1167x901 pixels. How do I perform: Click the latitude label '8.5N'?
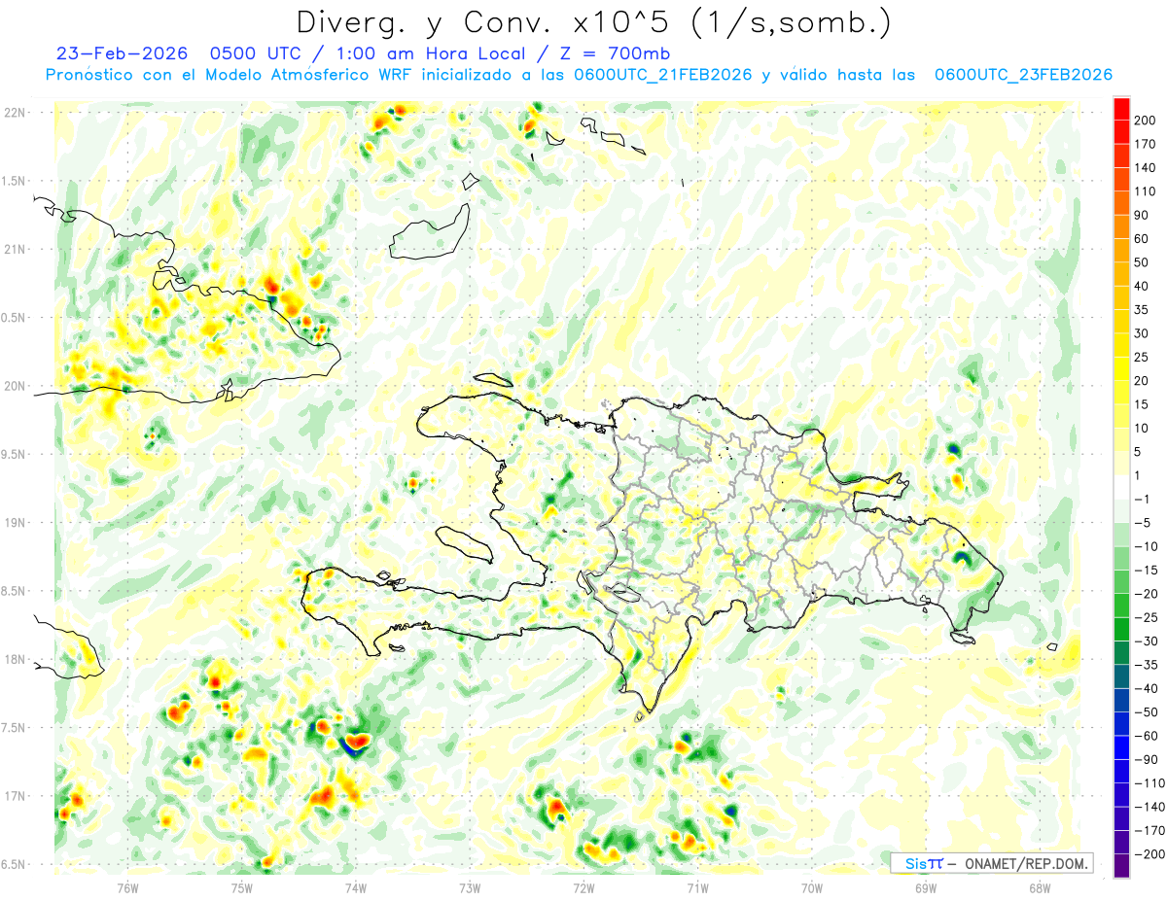tap(15, 591)
